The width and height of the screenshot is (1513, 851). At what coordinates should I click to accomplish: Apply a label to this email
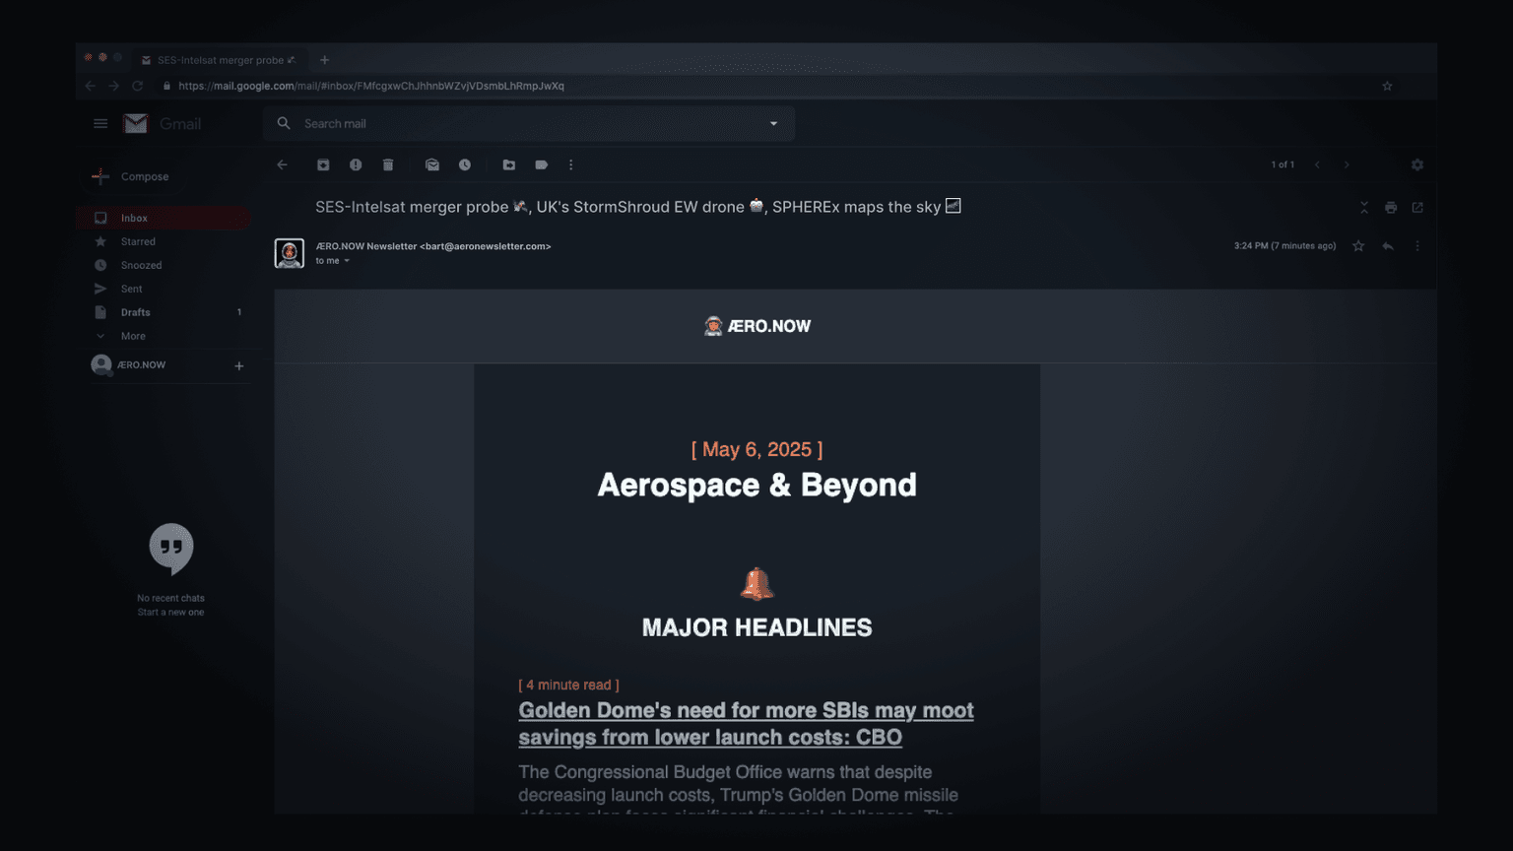(541, 164)
